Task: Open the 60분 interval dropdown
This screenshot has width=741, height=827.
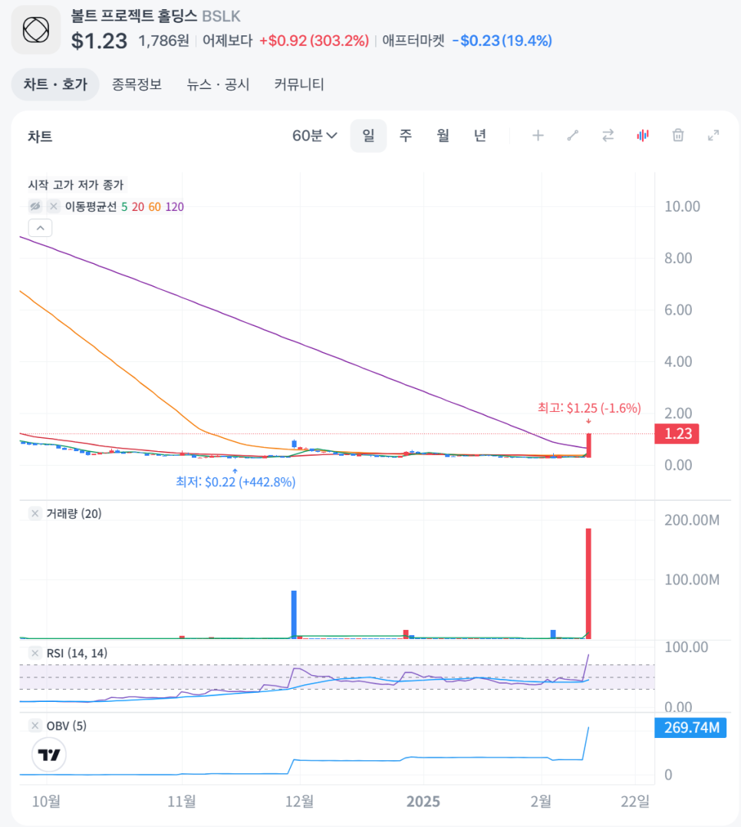Action: [315, 136]
